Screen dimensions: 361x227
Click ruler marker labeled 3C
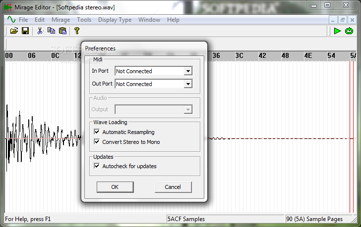pos(239,55)
